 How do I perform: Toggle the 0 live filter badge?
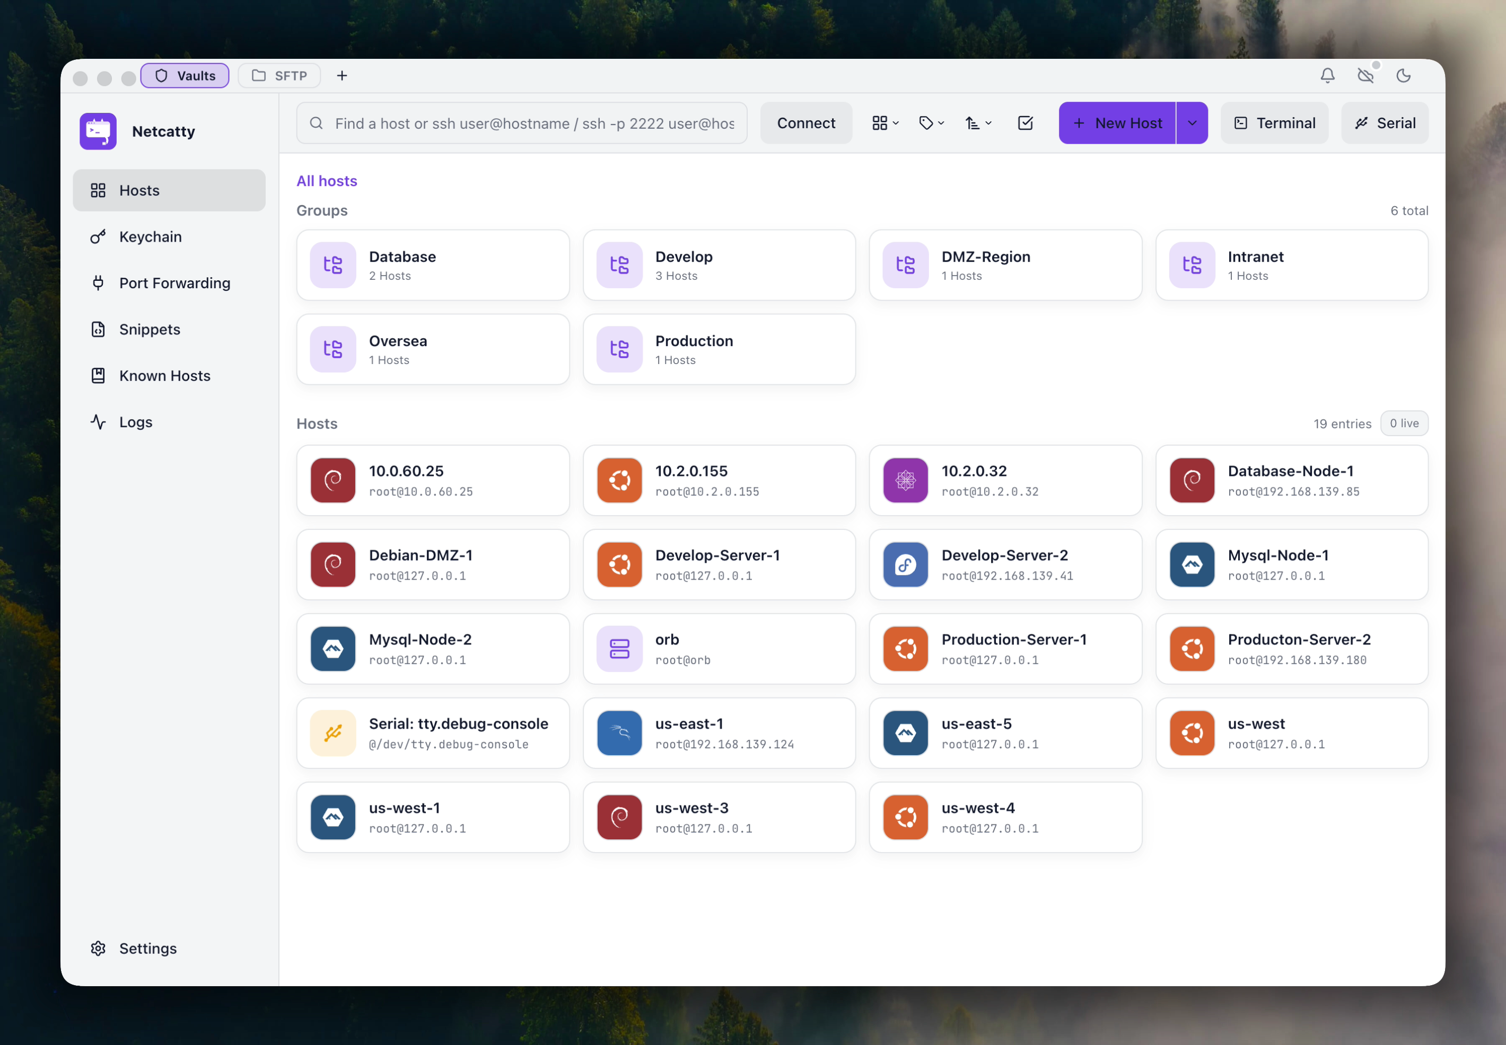point(1404,423)
